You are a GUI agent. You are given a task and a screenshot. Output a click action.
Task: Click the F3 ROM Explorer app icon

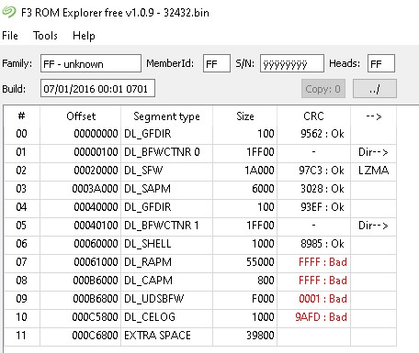pyautogui.click(x=9, y=12)
